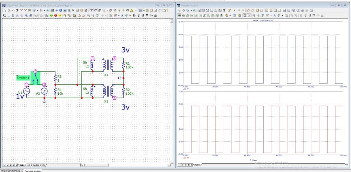
Task: Expand the font A dropdown in analysis toolbar
Action: coord(283,15)
